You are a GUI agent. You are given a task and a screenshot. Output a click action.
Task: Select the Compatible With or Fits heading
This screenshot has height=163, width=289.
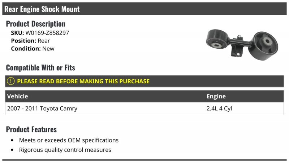(40, 68)
